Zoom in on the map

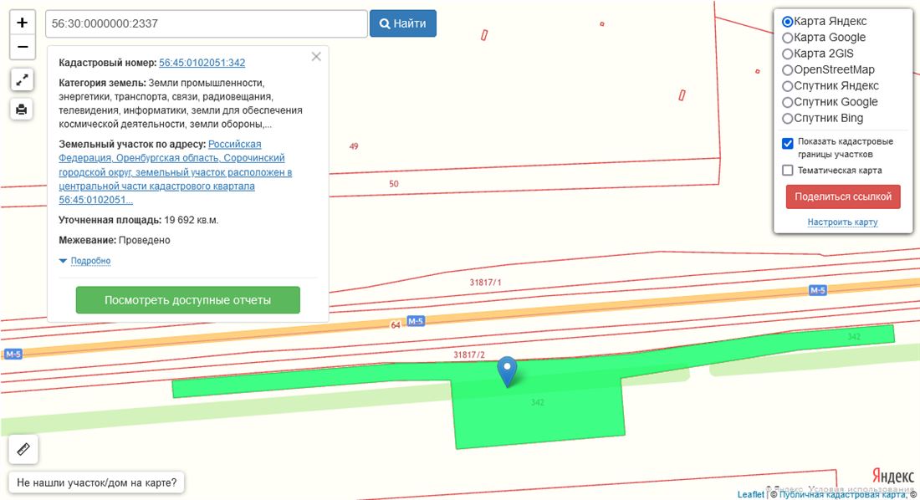click(x=23, y=23)
